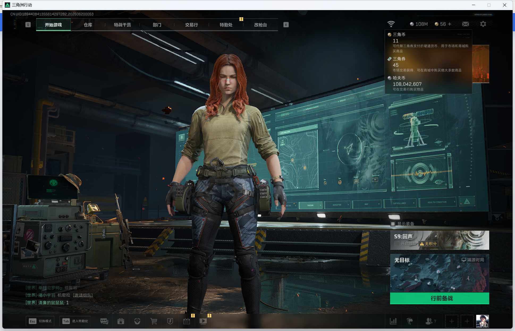Image resolution: width=515 pixels, height=331 pixels.
Task: Add teammate in second empty plus slot
Action: pos(467,321)
